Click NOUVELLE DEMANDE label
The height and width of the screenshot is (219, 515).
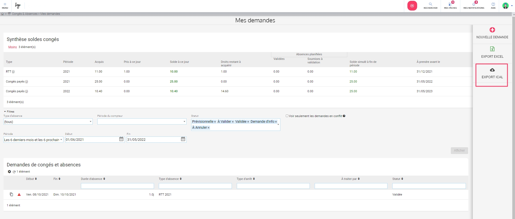tap(492, 37)
